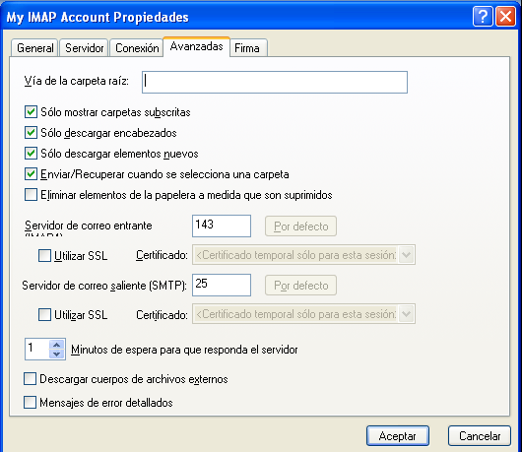Toggle Sólo descargar encabezados checkbox

pos(31,133)
